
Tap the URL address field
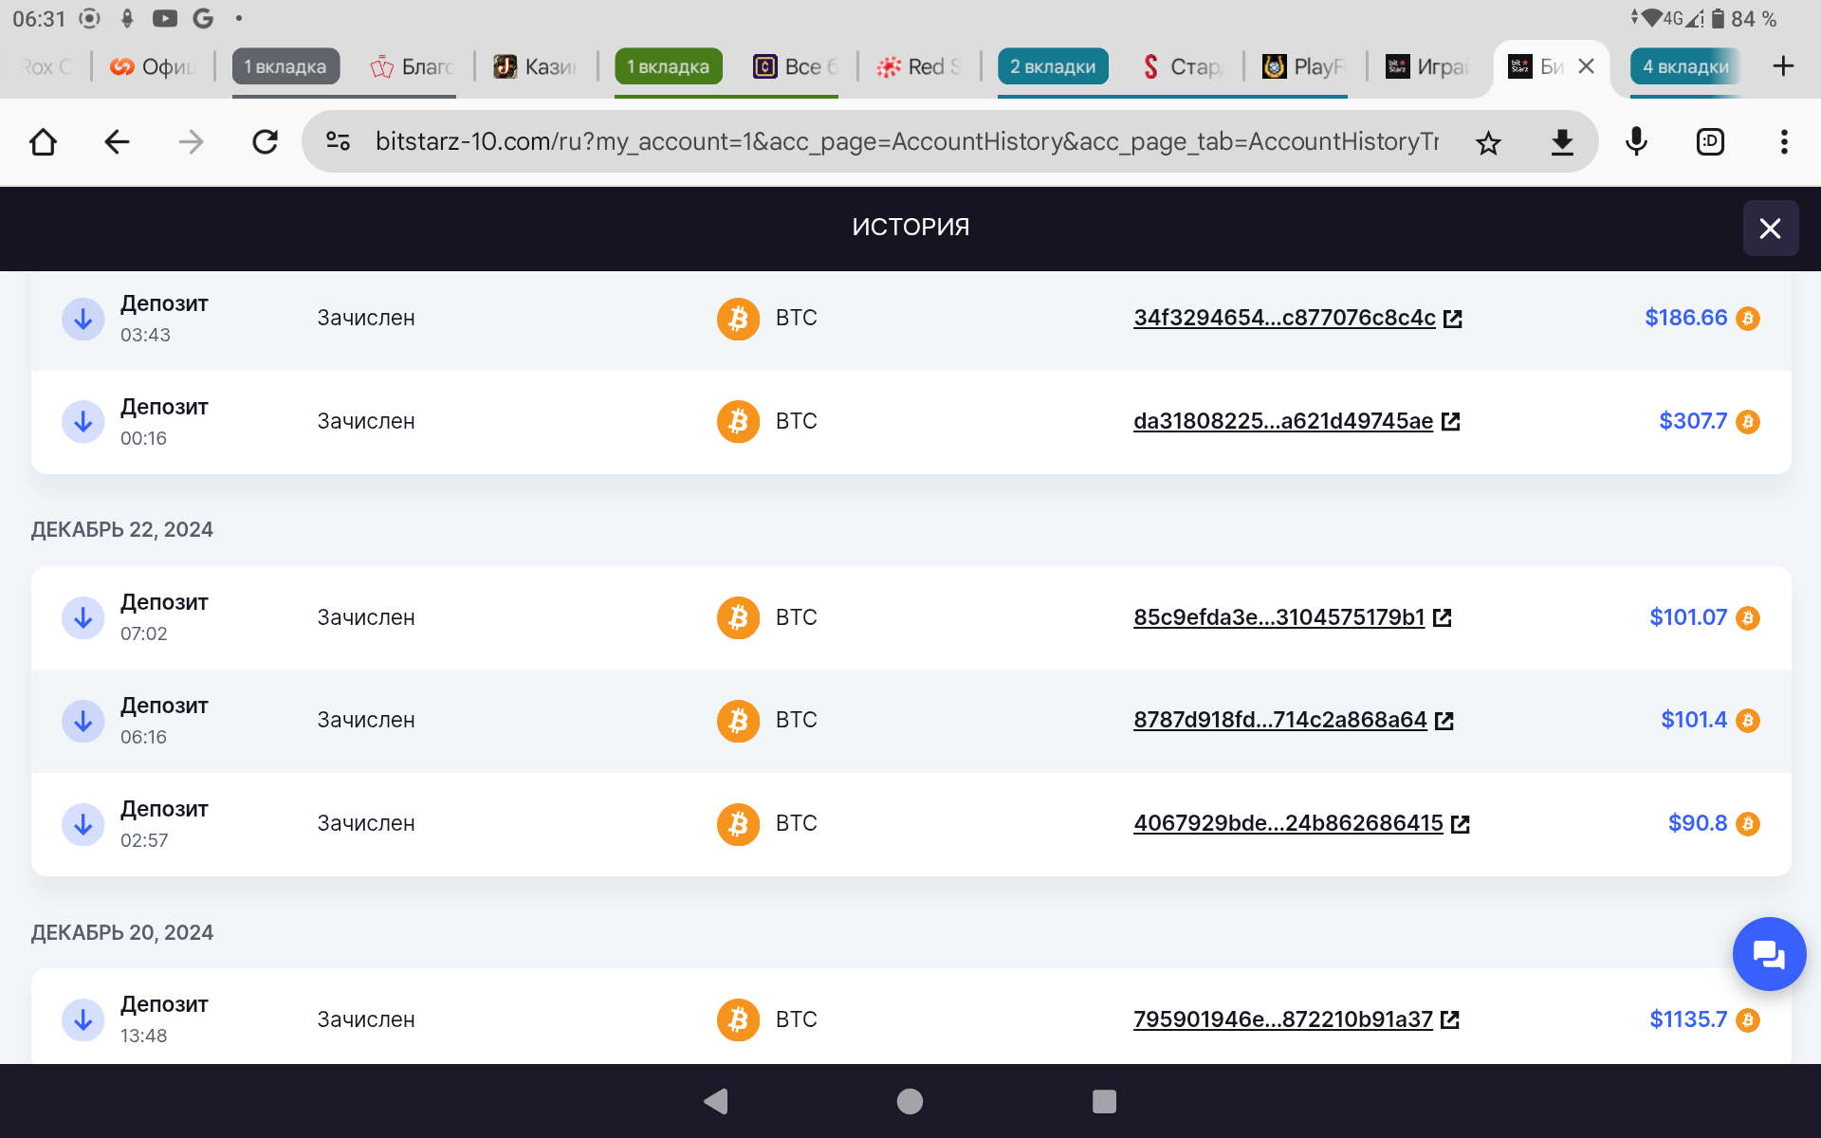pos(906,142)
